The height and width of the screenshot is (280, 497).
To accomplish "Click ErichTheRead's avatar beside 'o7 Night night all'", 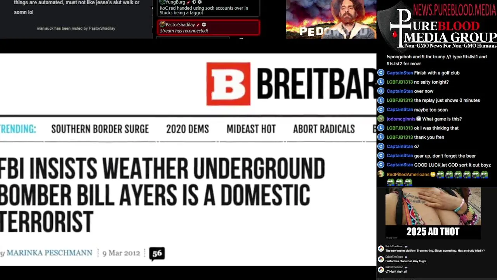I will (x=381, y=269).
